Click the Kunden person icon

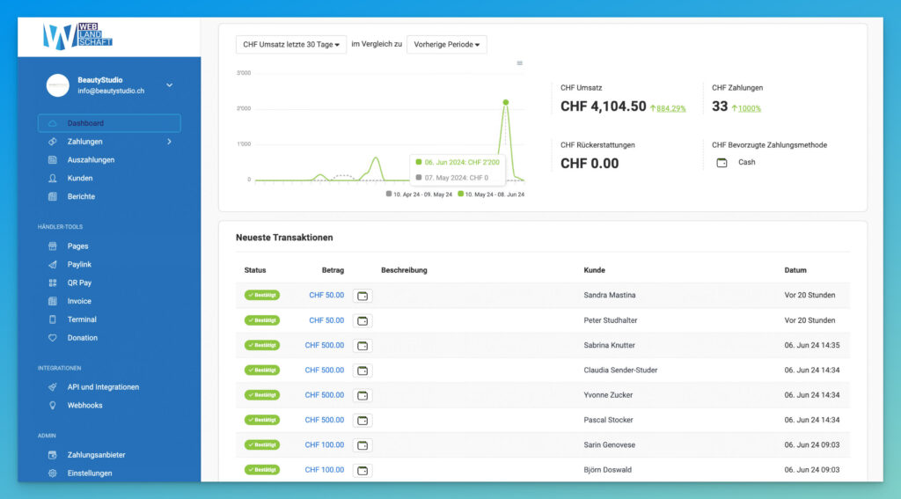point(52,179)
